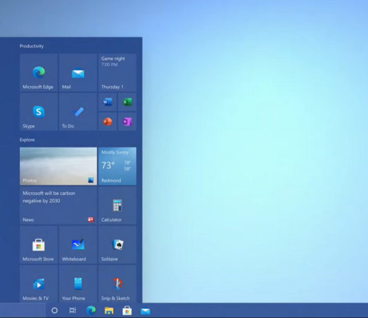Viewport: 368px width, 318px height.
Task: Open the Microsoft Store tile
Action: [x=39, y=245]
